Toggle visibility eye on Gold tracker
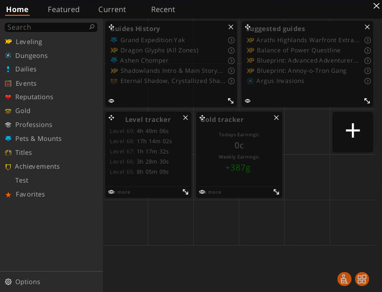382x292 pixels. 202,192
